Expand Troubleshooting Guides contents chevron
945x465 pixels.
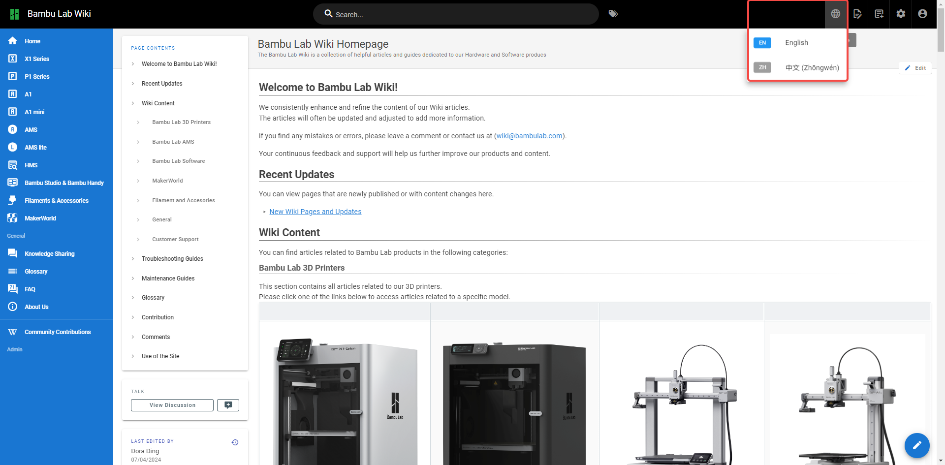pos(133,259)
